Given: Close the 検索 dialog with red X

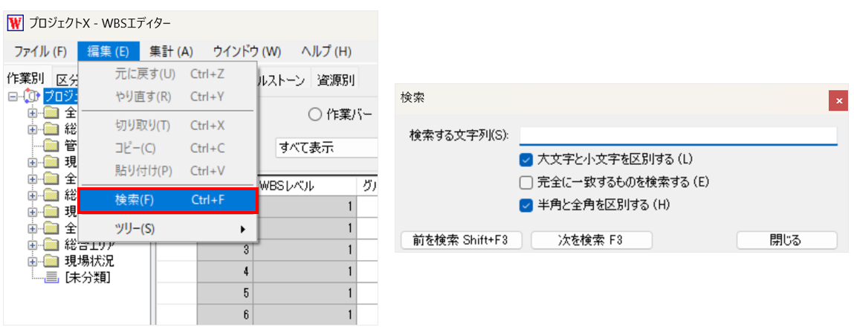Looking at the screenshot, I should pyautogui.click(x=838, y=101).
